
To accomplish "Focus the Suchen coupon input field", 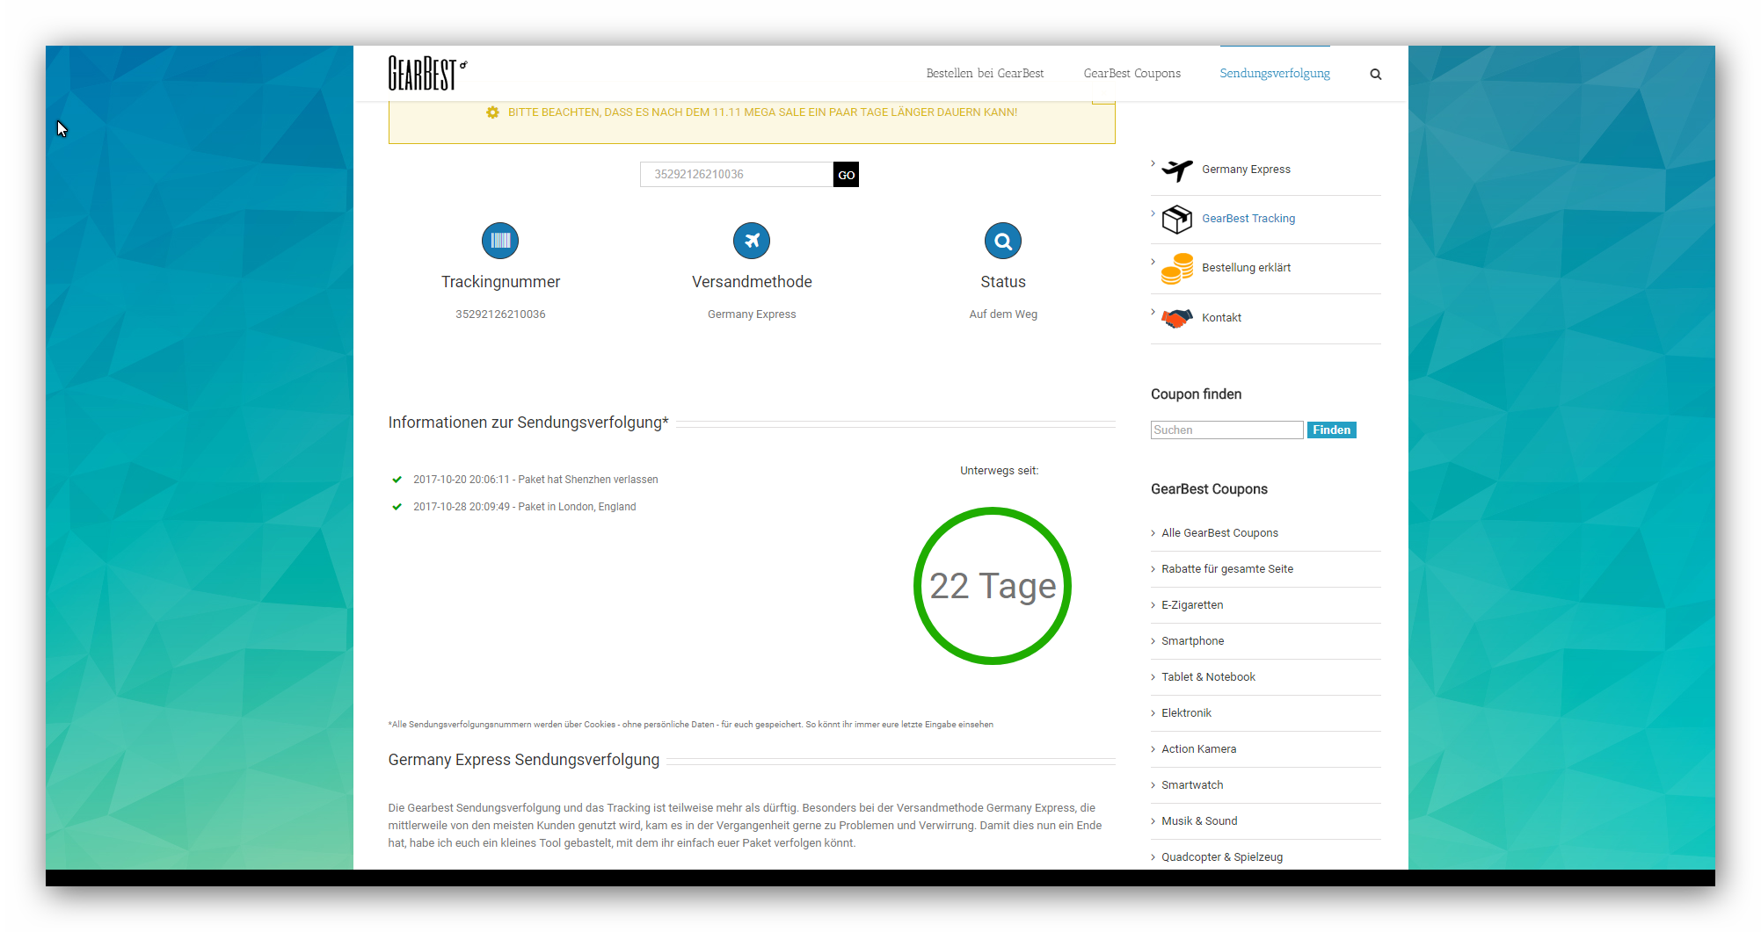I will coord(1226,430).
